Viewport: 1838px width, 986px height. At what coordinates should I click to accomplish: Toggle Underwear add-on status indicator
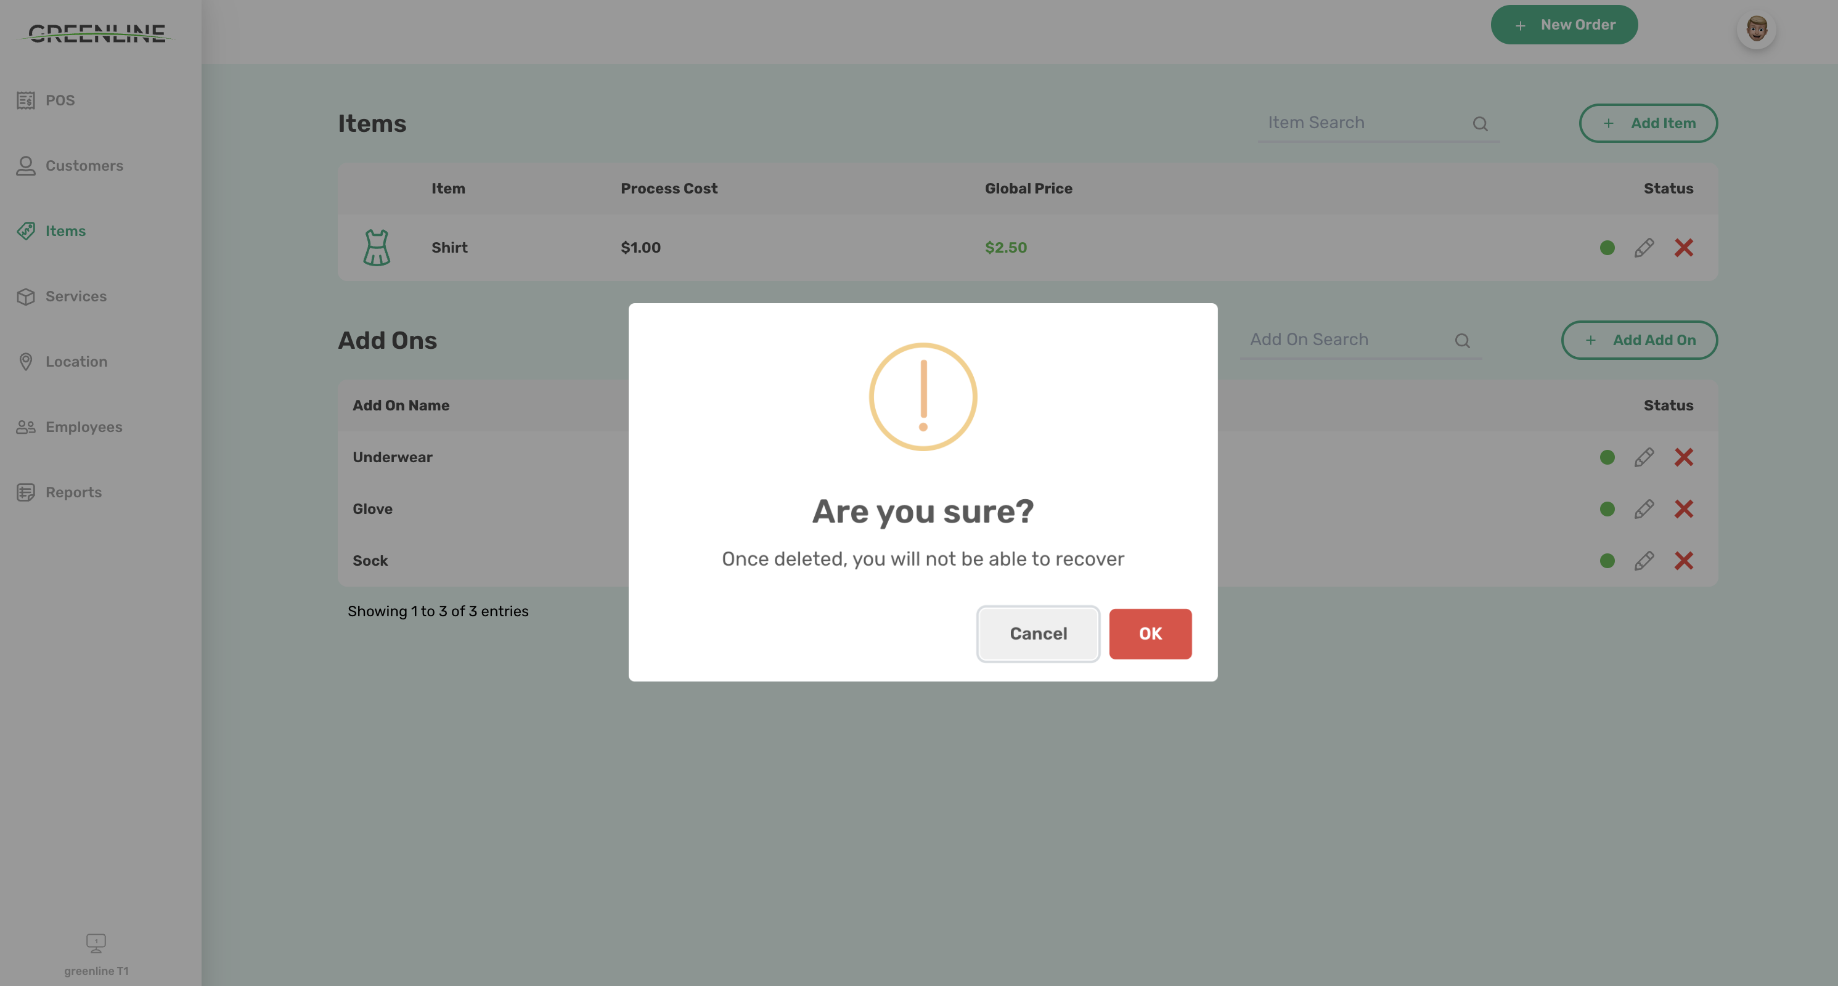tap(1607, 457)
